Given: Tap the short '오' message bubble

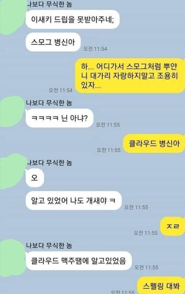Looking at the screenshot, I should (35, 178).
